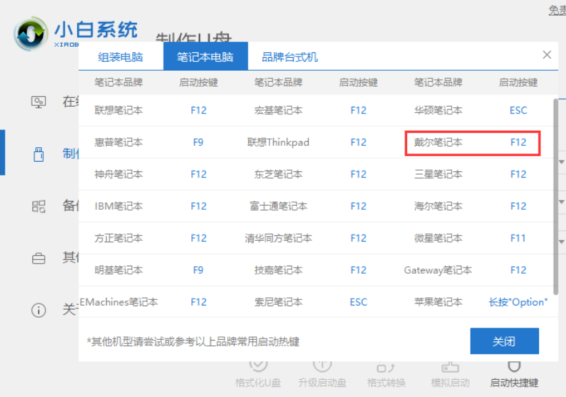
Task: Open the info circle sidebar icon
Action: 39,310
